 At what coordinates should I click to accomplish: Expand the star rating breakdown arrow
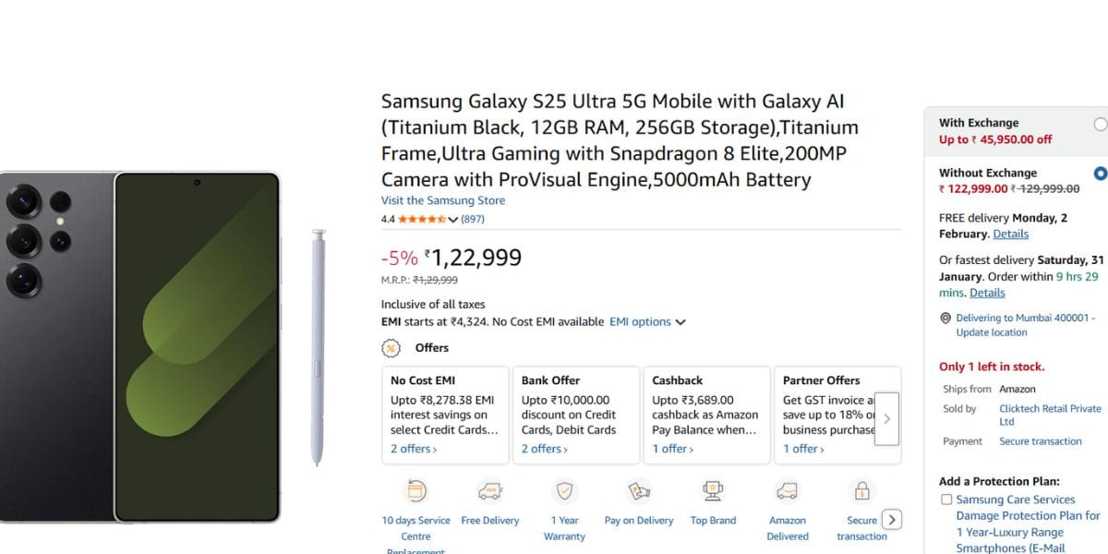coord(453,219)
